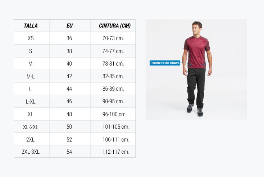The height and width of the screenshot is (177, 264).
Task: Click EU size 46 cell
Action: point(69,101)
